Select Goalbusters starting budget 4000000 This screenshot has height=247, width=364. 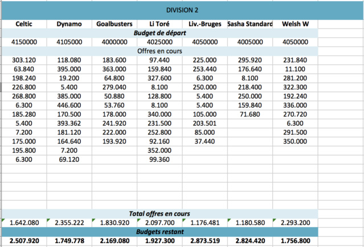click(x=114, y=42)
